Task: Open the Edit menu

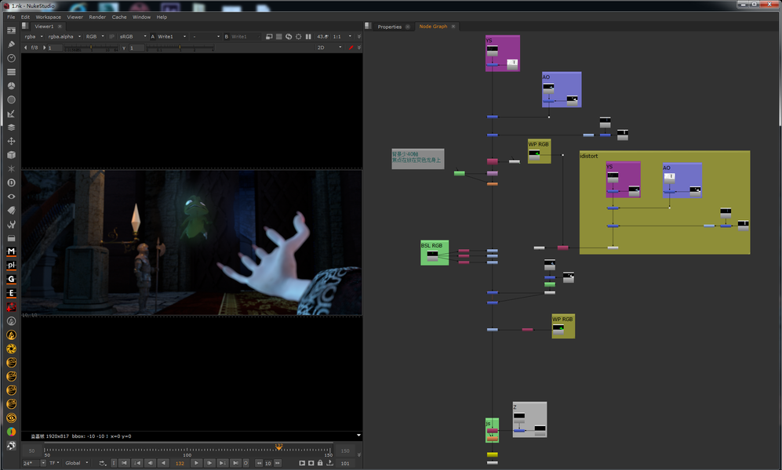Action: click(x=25, y=17)
